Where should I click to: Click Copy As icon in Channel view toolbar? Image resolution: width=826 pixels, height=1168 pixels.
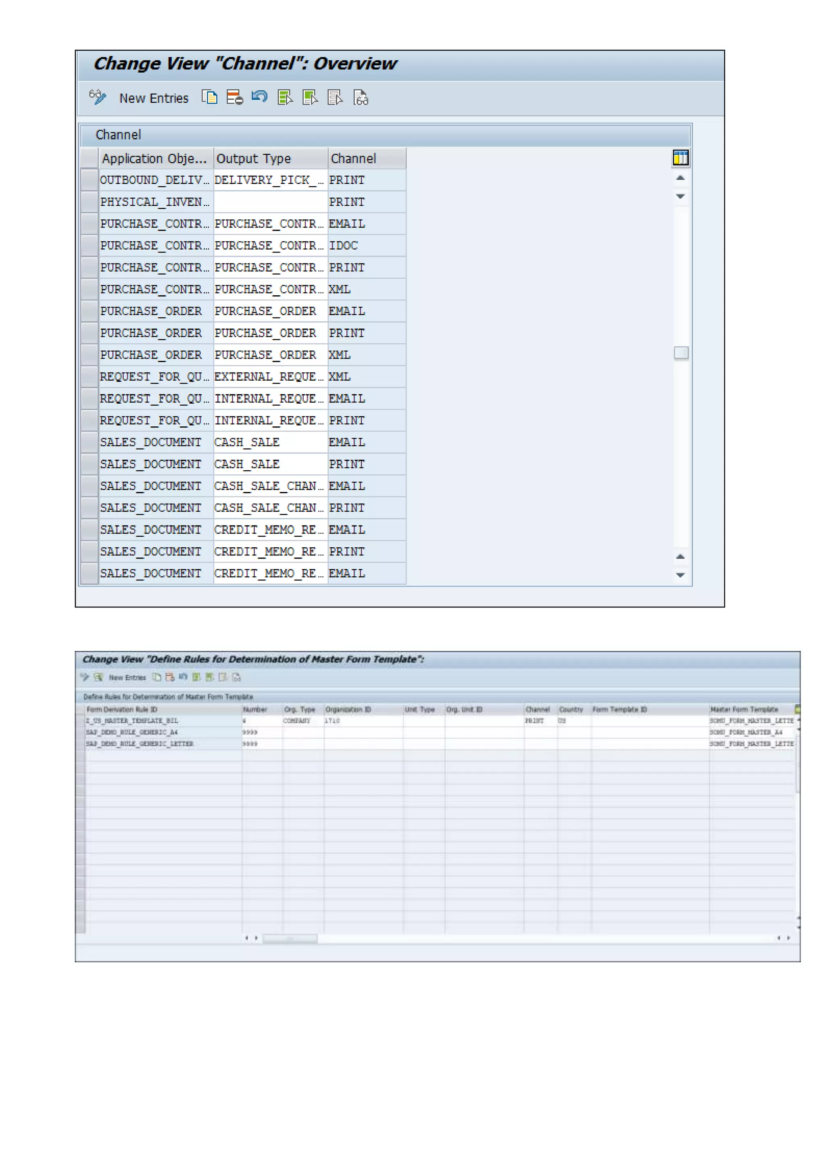pos(210,97)
